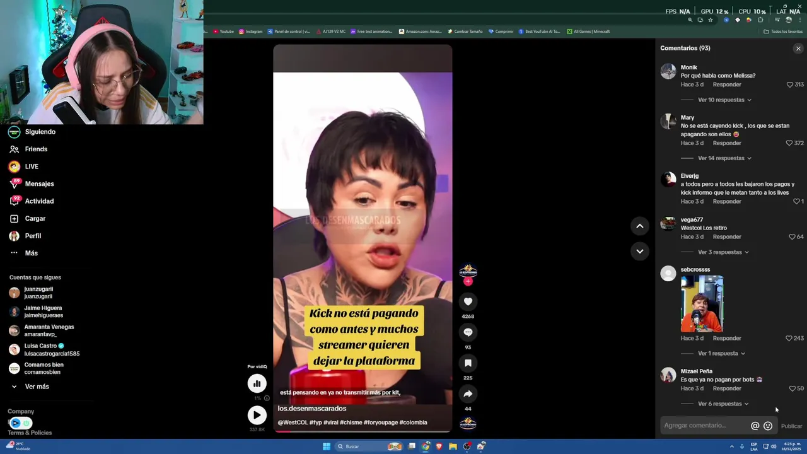The width and height of the screenshot is (807, 454).
Task: Click the taskbar Buscar search box
Action: (x=369, y=446)
